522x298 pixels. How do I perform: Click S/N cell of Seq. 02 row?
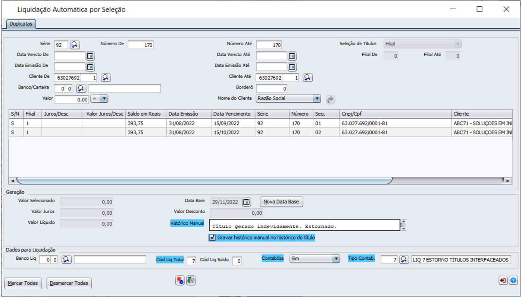coord(16,132)
